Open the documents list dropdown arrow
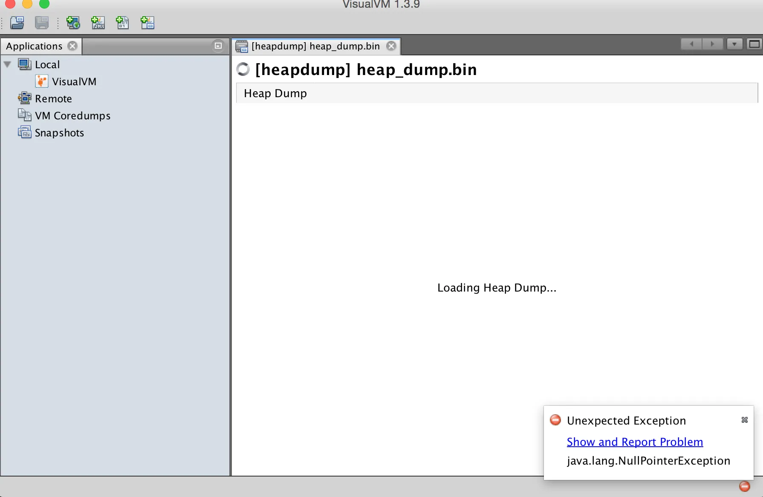763x497 pixels. 734,44
